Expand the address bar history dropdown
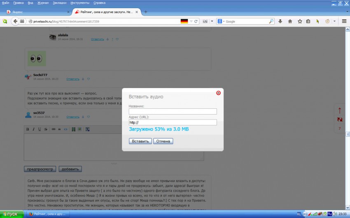 [191, 21]
